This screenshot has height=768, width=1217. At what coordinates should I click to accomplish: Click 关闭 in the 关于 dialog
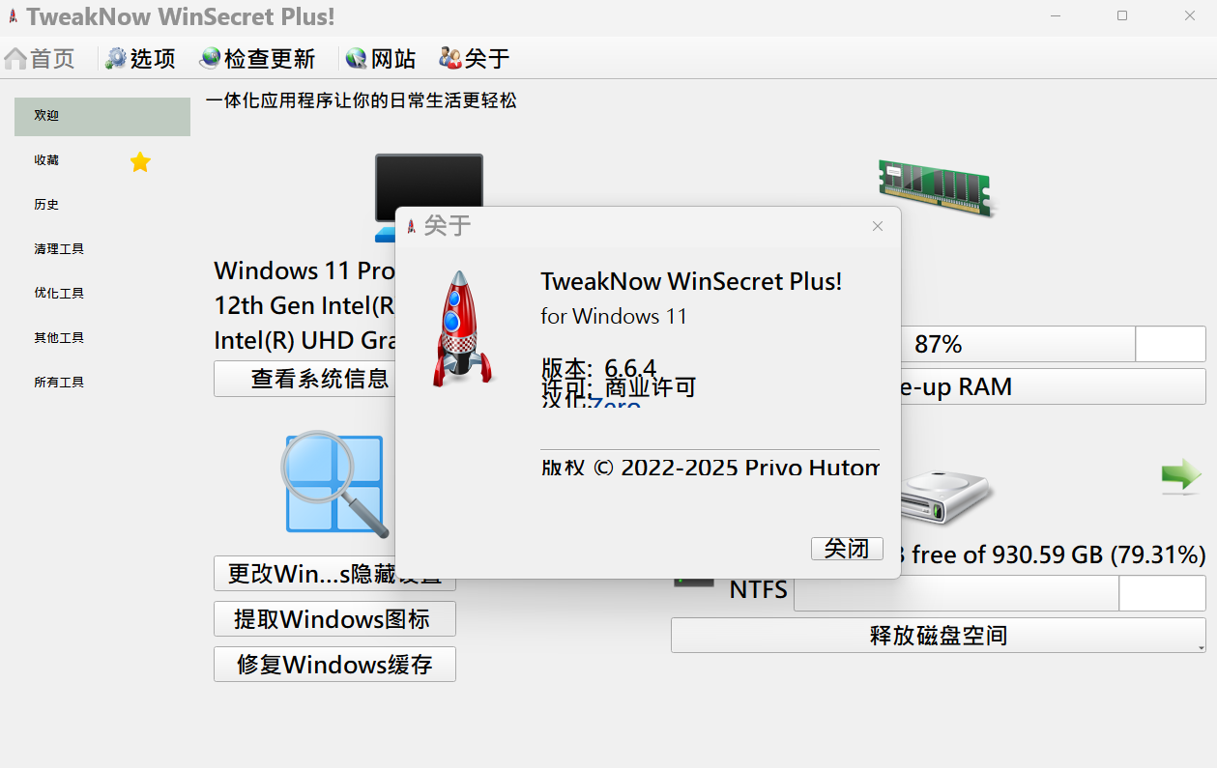coord(847,549)
